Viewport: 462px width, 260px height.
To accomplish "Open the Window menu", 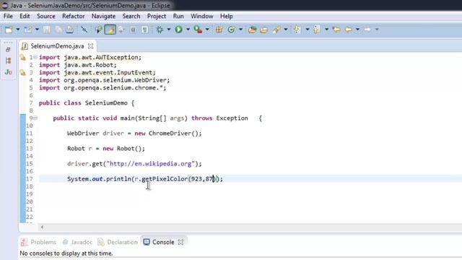I will [202, 16].
